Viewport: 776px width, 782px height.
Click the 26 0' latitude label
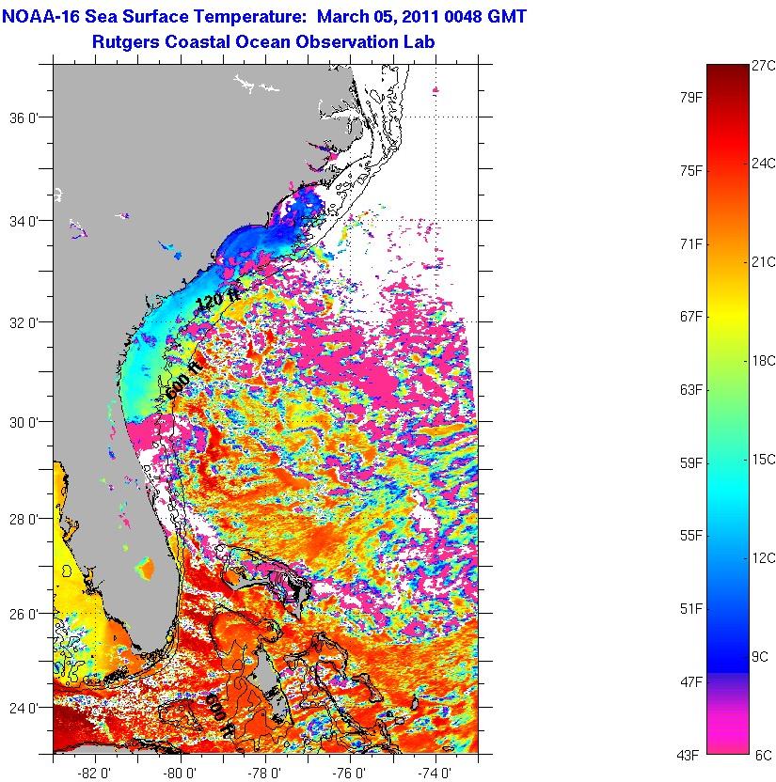coord(24,614)
